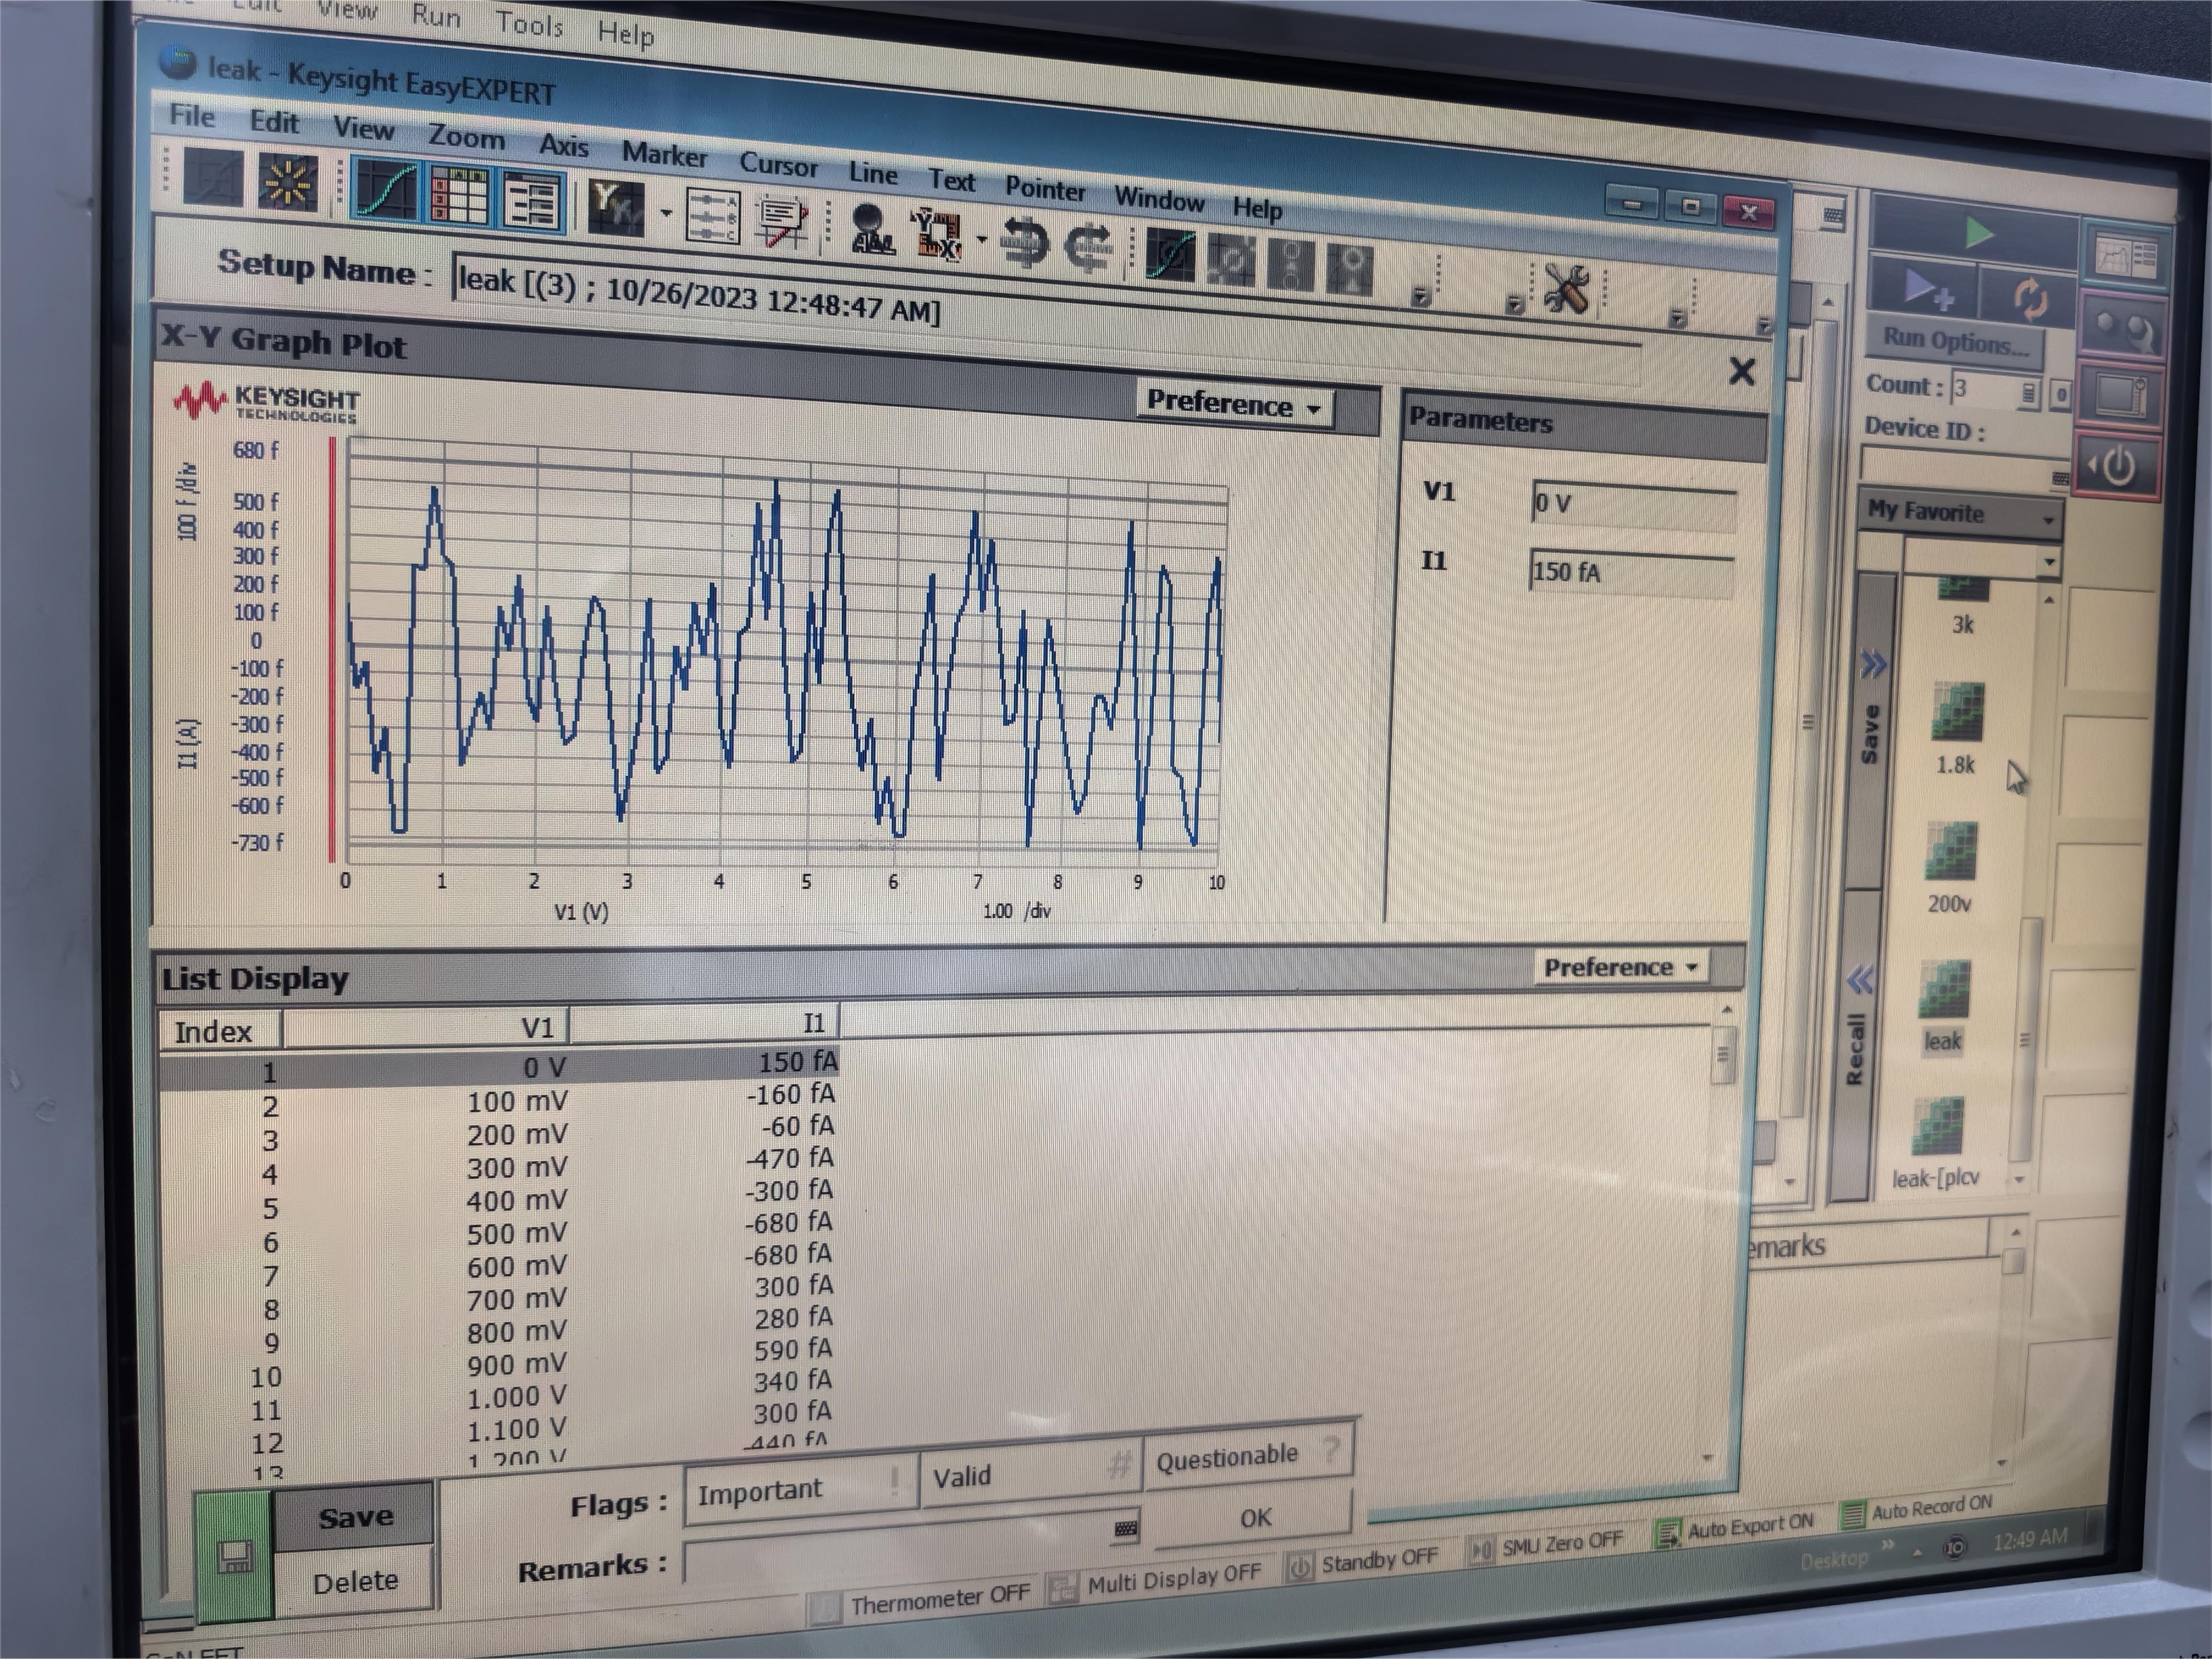Viewport: 2212px width, 1659px height.
Task: Click the green Run measurement play button
Action: pos(1977,233)
